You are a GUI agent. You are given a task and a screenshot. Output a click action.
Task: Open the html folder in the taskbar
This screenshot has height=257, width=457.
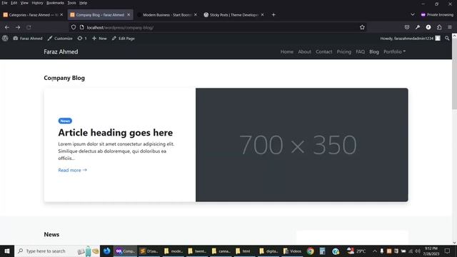(243, 251)
